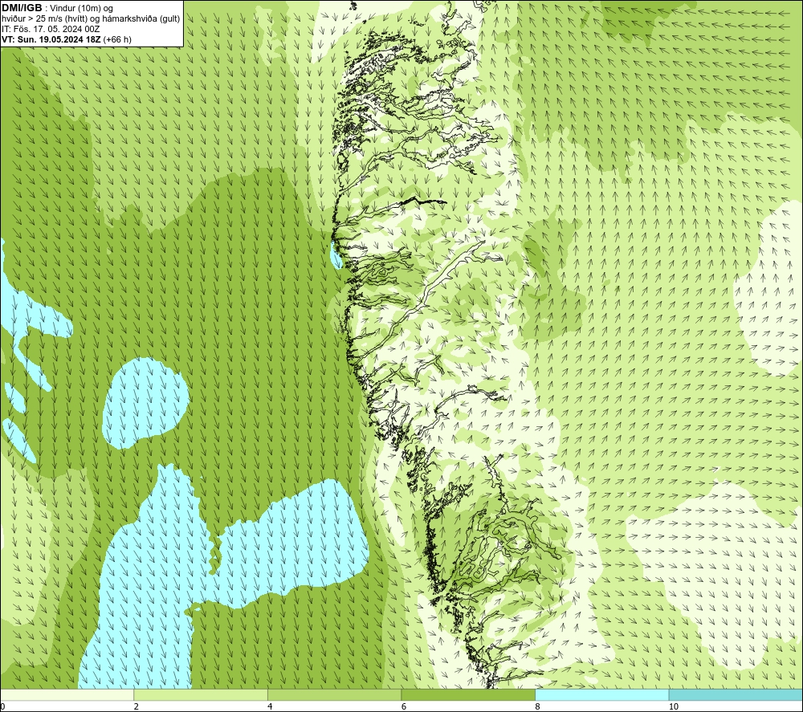803x712 pixels.
Task: Click the 6–8 dark green color bar segment
Action: (x=468, y=695)
